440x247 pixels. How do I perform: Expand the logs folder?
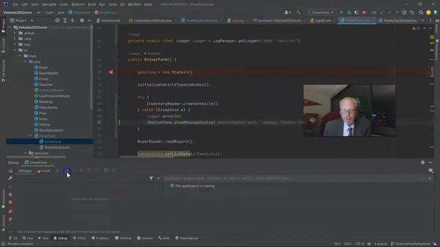(15, 45)
